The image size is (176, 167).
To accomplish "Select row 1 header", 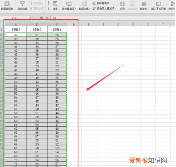I will [x=2, y=29].
